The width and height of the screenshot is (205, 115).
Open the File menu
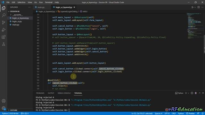[8, 2]
